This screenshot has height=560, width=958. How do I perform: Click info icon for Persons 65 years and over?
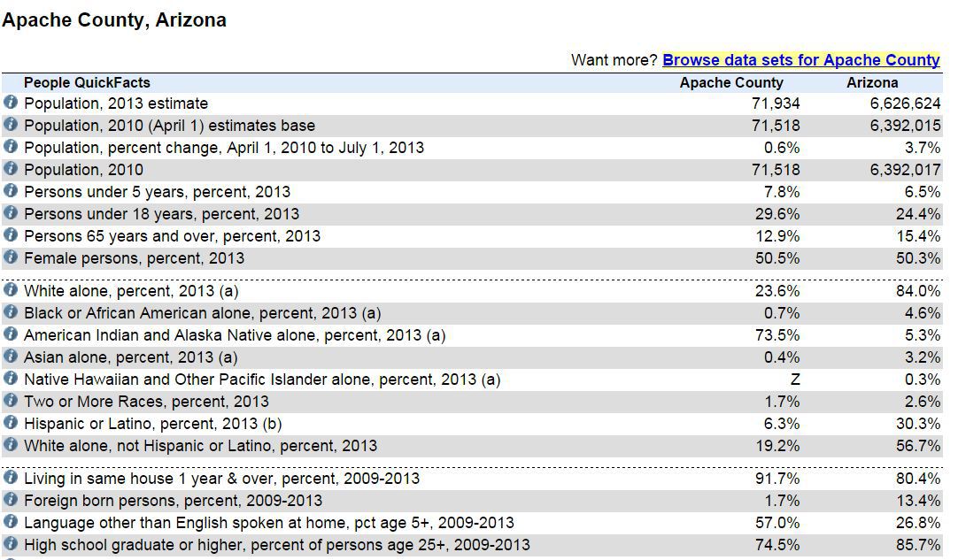click(11, 235)
